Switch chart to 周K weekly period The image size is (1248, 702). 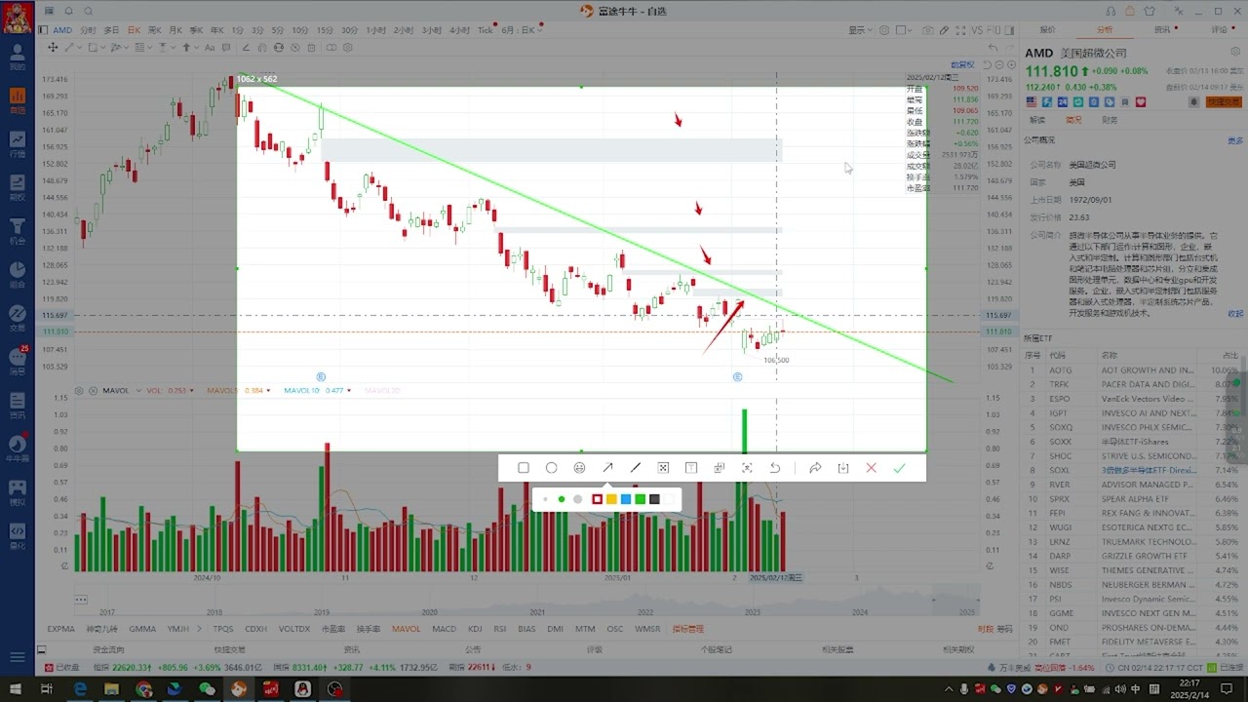point(155,30)
